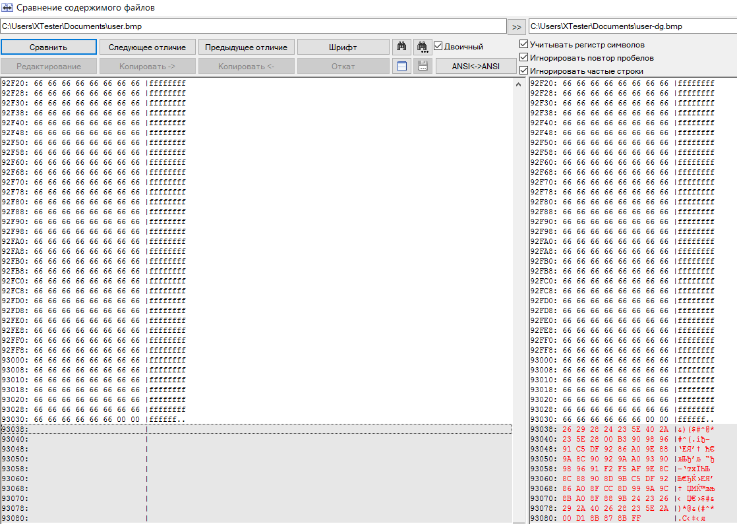Uncheck the Двоичный checkbox
This screenshot has height=524, width=737.
438,47
